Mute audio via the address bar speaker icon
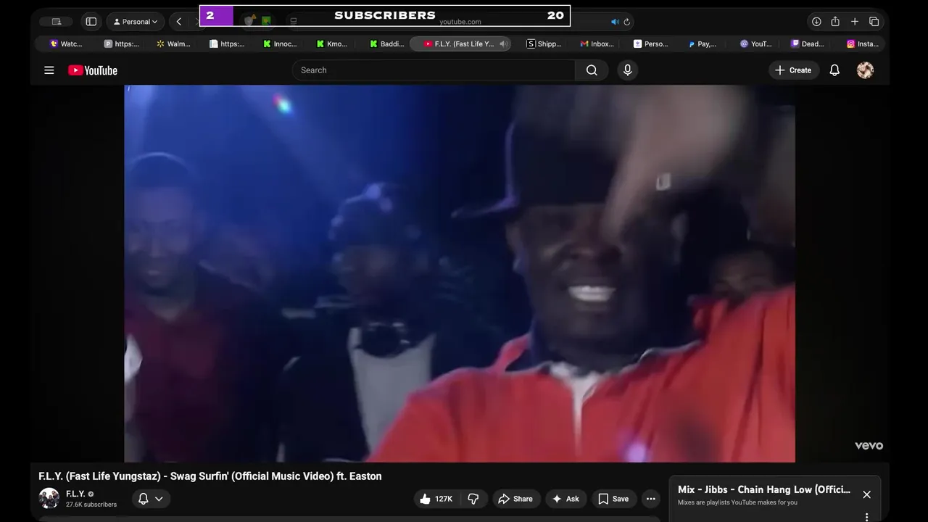Image resolution: width=928 pixels, height=522 pixels. pyautogui.click(x=615, y=22)
